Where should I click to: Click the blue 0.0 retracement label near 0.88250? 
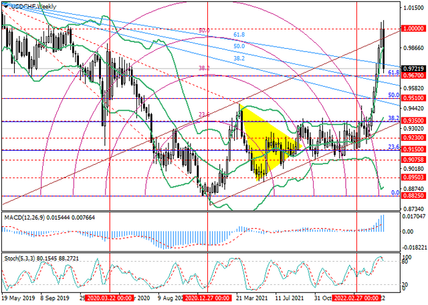(x=395, y=192)
